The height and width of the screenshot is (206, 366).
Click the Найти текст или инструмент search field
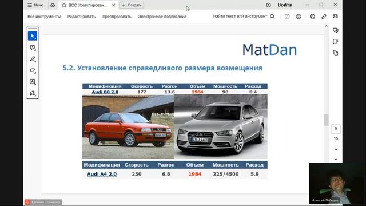240,17
